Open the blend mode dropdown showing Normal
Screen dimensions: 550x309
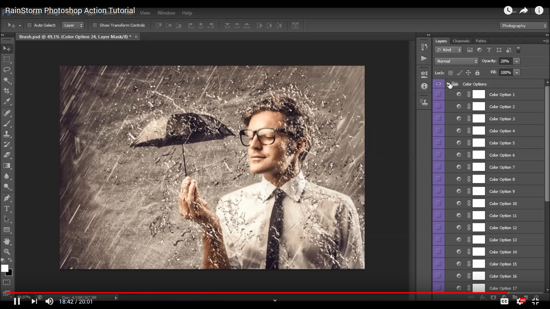click(x=455, y=61)
